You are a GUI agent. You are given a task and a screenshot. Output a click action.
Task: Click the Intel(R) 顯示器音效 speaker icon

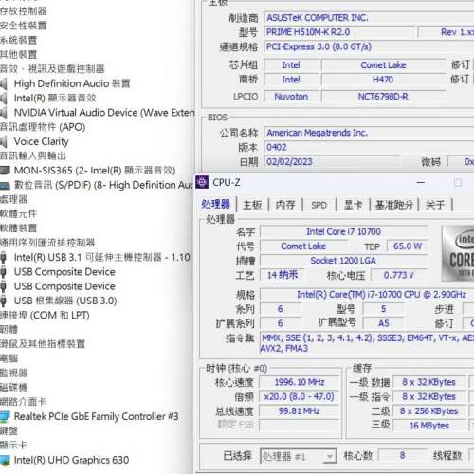pos(4,99)
